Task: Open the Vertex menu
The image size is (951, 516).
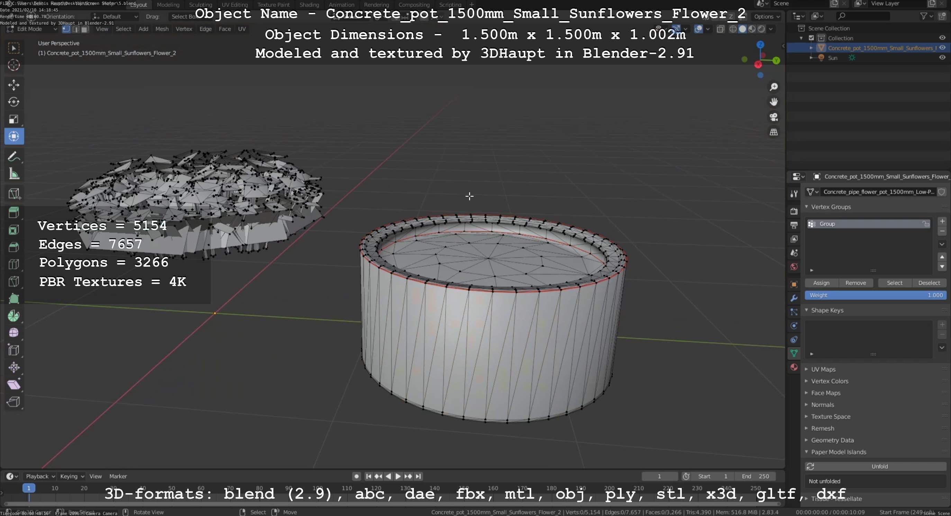Action: (184, 29)
